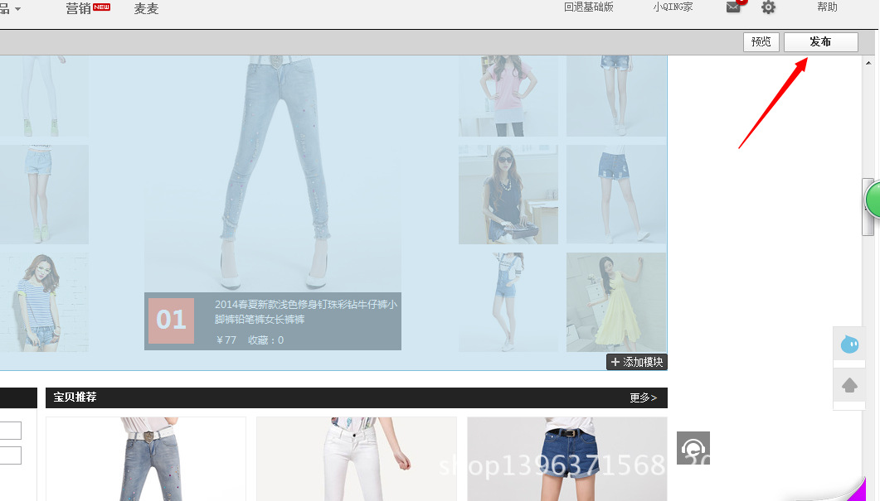Open the 帮助 link
The height and width of the screenshot is (501, 880).
[827, 7]
